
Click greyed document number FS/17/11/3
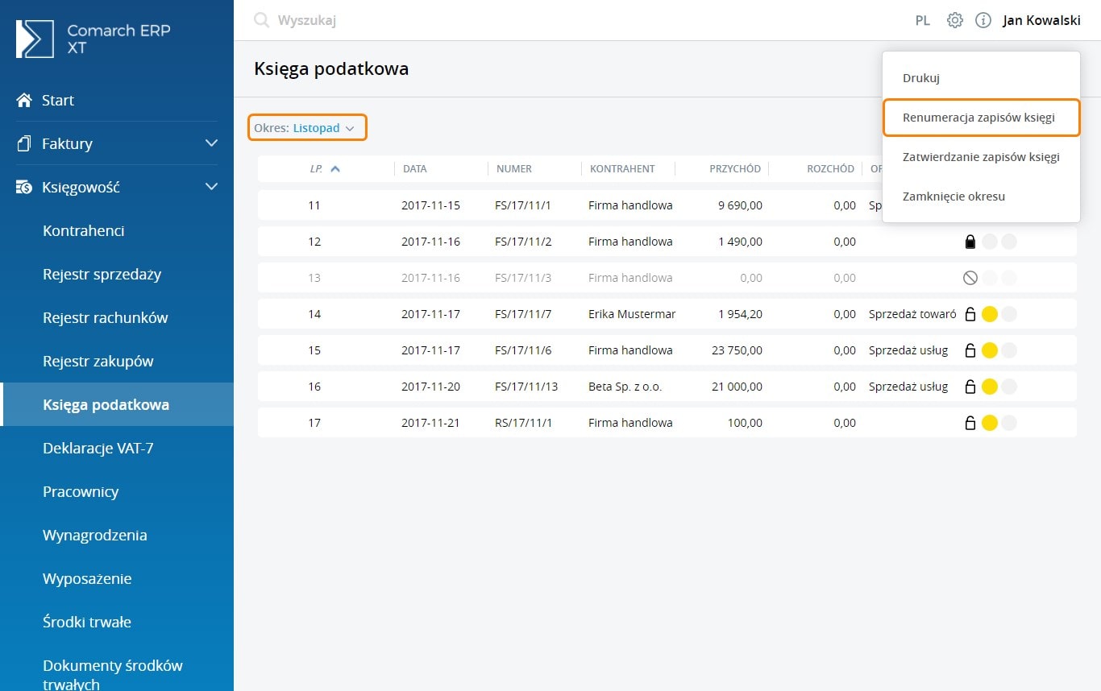click(x=523, y=278)
